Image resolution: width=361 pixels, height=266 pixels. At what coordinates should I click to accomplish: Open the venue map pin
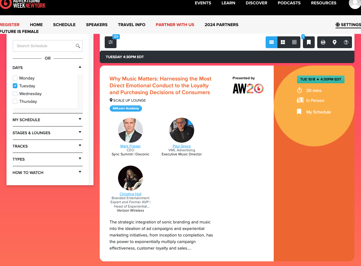click(335, 42)
